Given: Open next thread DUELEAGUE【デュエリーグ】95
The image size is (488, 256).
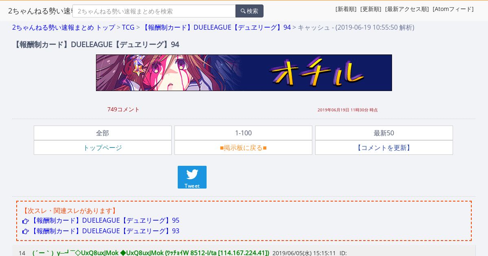Looking at the screenshot, I should click(x=105, y=221).
